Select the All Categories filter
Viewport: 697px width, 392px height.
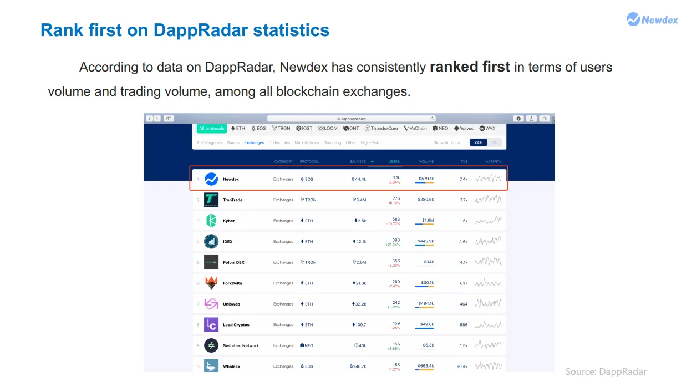(209, 143)
